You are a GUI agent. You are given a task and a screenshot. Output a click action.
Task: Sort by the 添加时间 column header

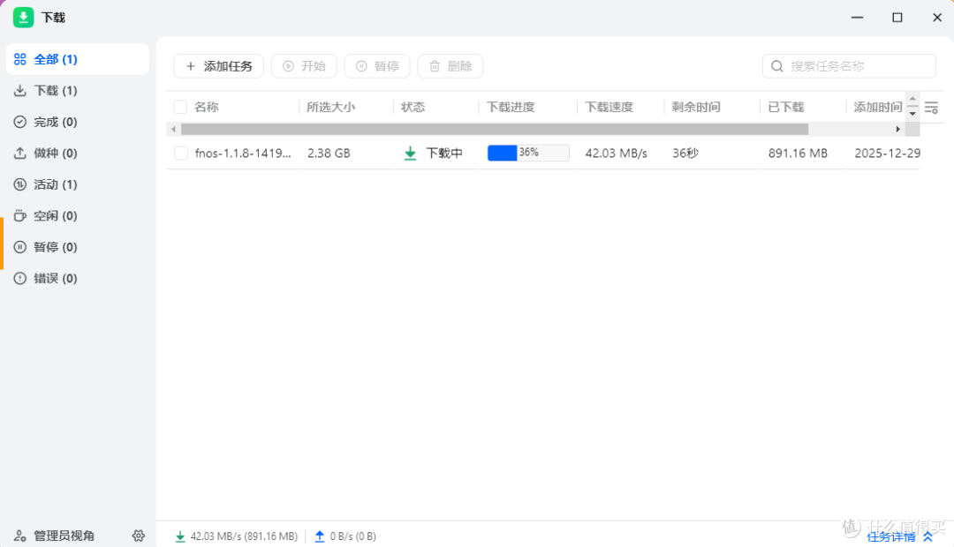tap(878, 107)
